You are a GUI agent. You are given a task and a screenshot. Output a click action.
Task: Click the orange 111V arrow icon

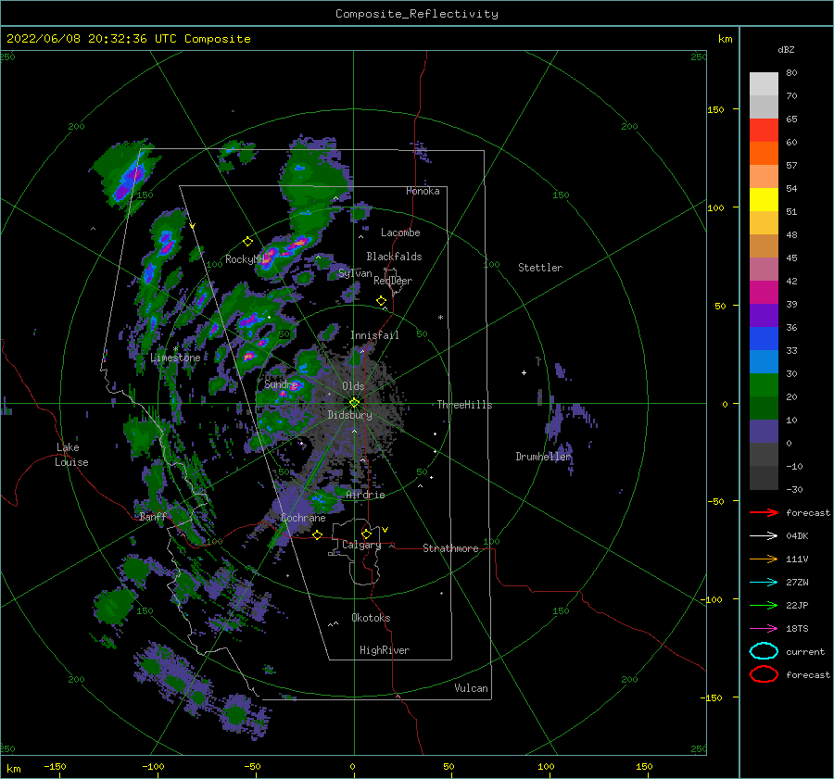point(764,559)
